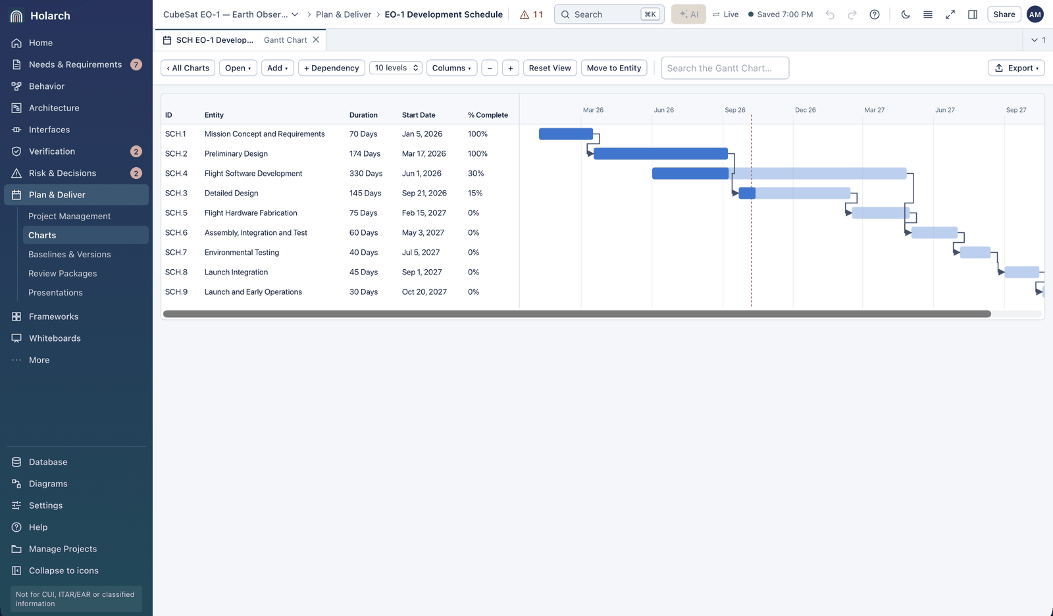The width and height of the screenshot is (1053, 616).
Task: Open Diagrams page
Action: tap(76, 484)
